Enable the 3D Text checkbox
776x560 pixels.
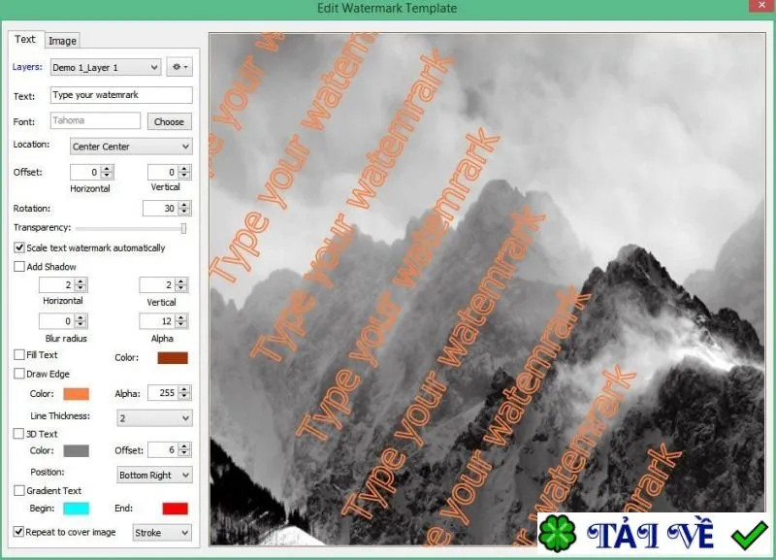click(18, 434)
